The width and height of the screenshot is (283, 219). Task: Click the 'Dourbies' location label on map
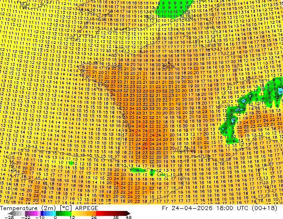pos(185,150)
